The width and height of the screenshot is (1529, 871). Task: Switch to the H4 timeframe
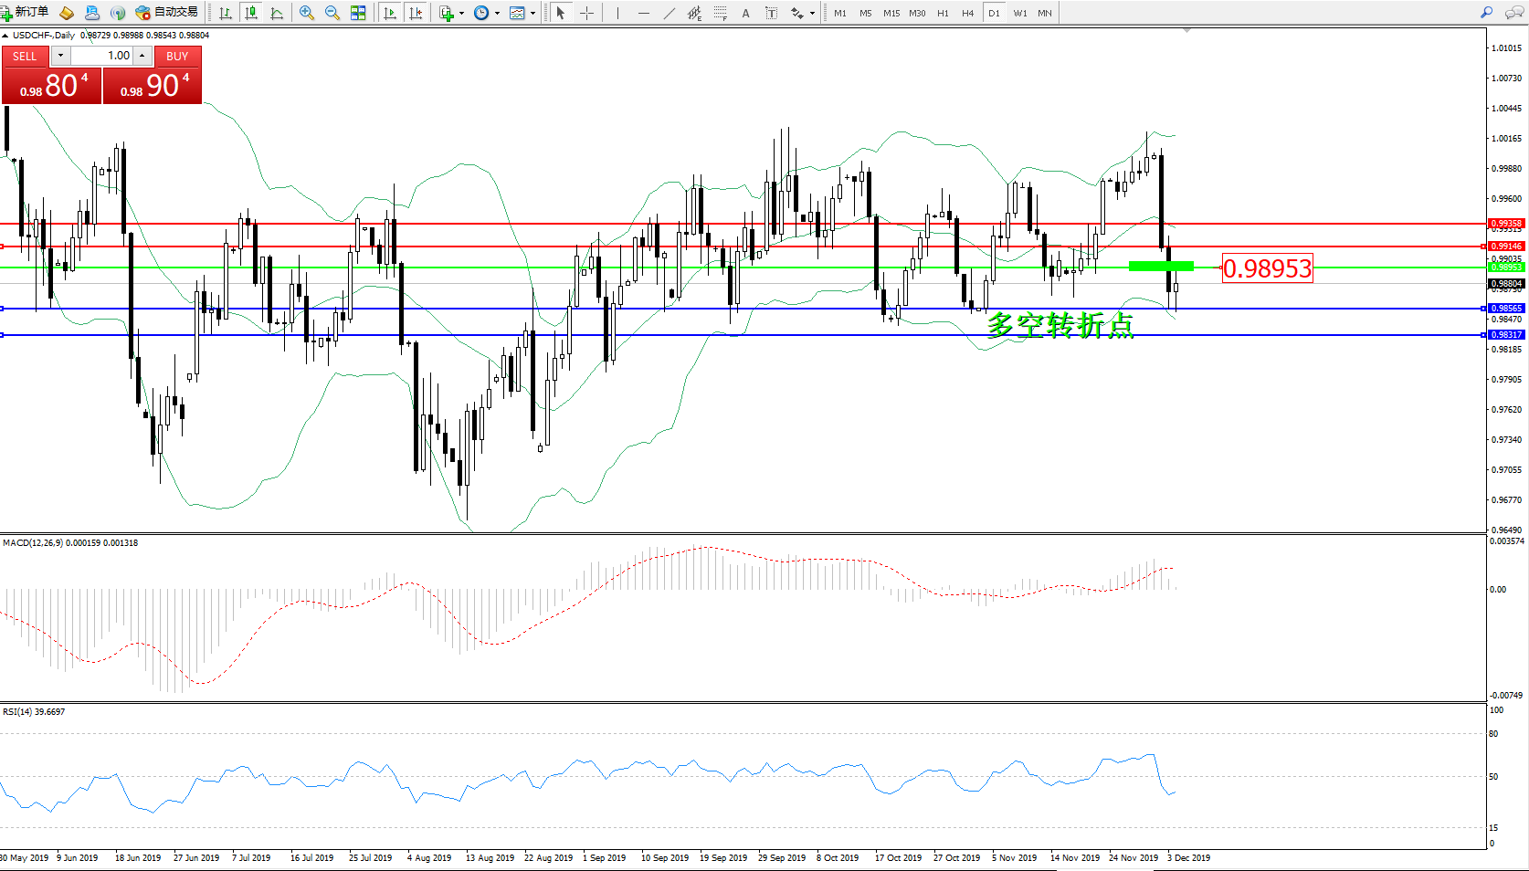click(967, 13)
